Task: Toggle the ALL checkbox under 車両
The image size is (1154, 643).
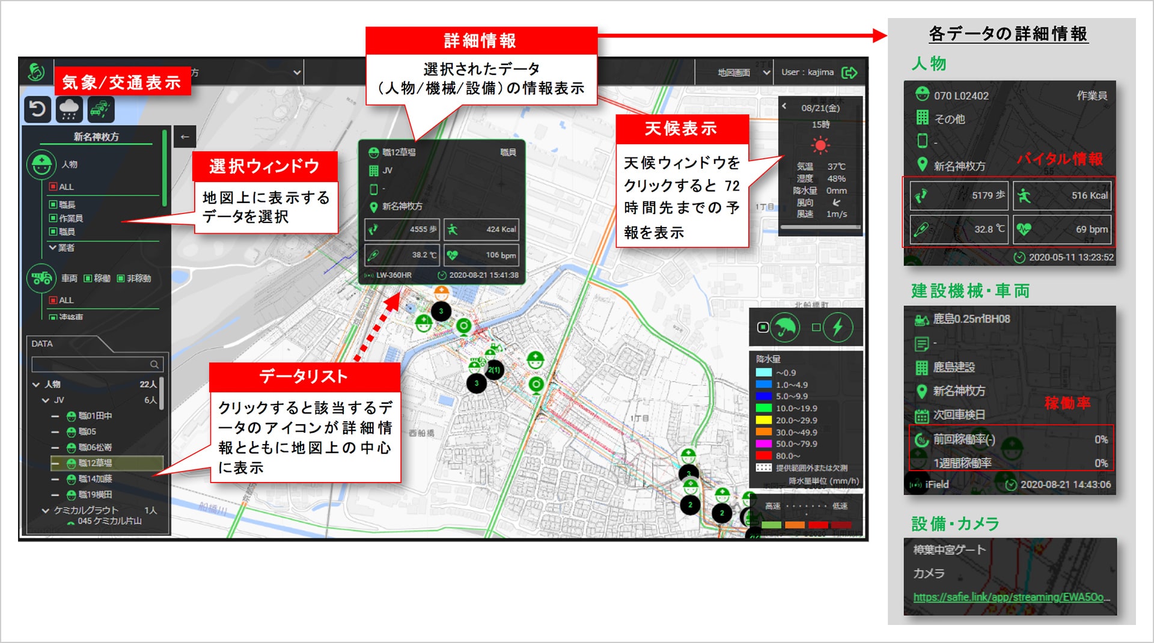Action: pyautogui.click(x=53, y=300)
